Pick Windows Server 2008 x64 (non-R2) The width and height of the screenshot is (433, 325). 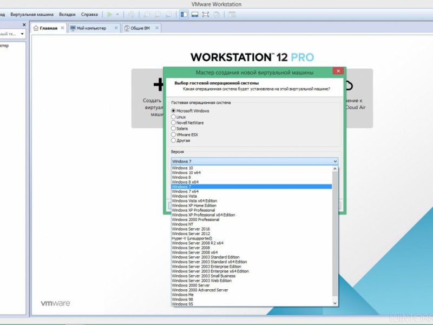(252, 252)
